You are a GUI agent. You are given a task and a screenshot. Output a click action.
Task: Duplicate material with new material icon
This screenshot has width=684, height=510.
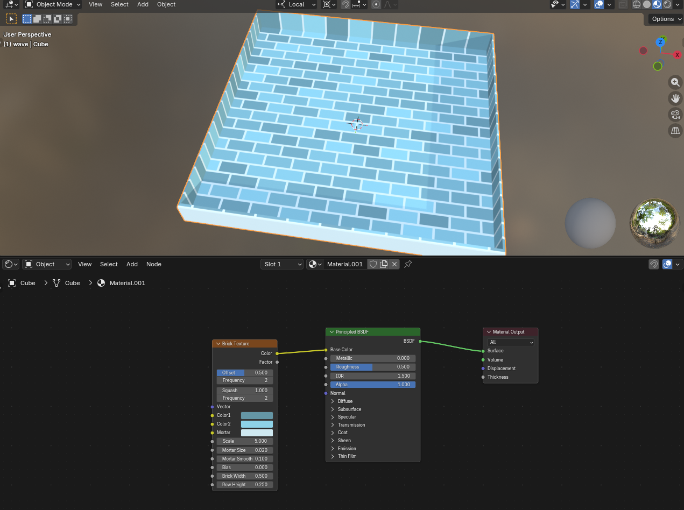pos(384,264)
